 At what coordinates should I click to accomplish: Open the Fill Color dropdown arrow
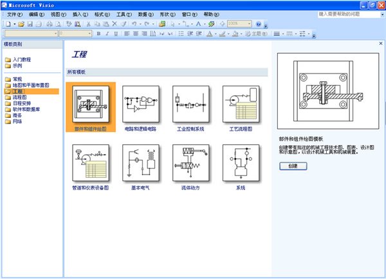[x=241, y=34]
